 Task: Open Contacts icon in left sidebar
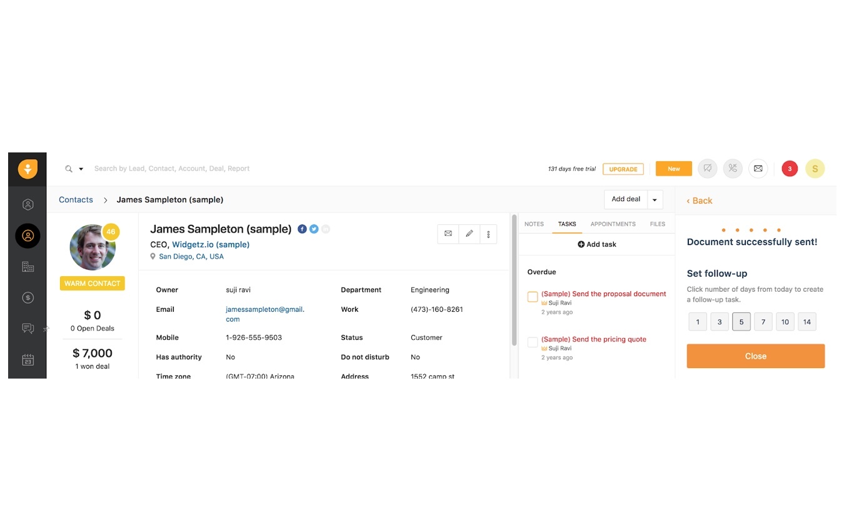(28, 236)
